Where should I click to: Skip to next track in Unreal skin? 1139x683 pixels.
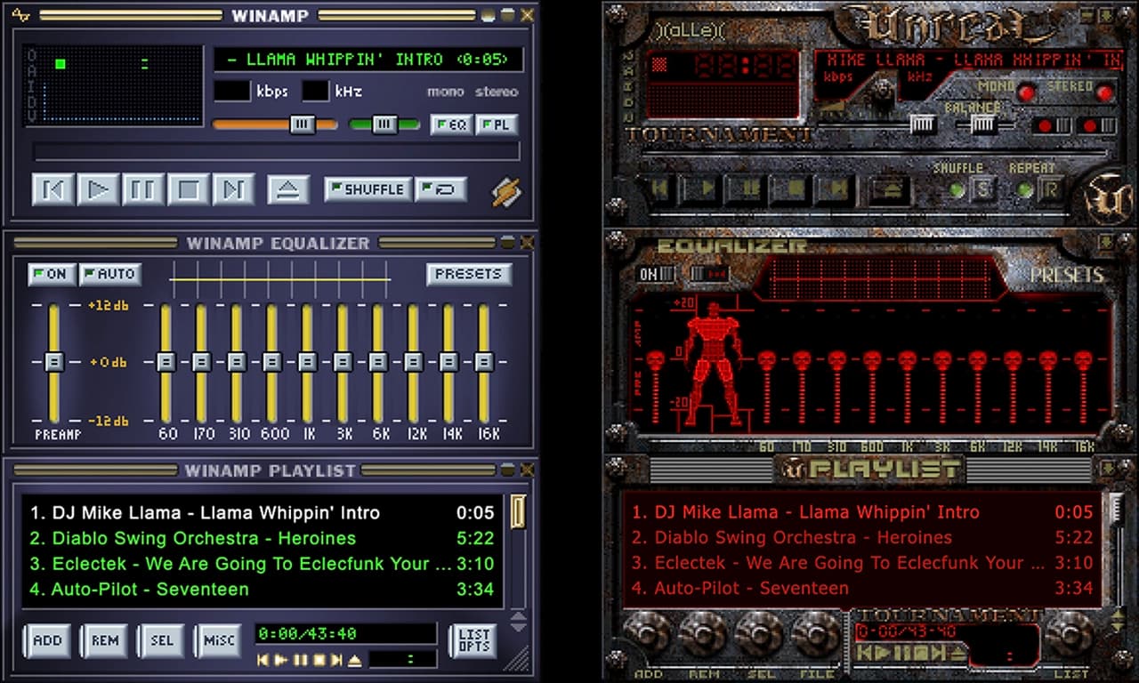coord(836,189)
